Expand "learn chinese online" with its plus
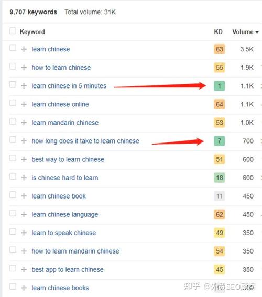Image resolution: width=262 pixels, height=297 pixels. 24,104
